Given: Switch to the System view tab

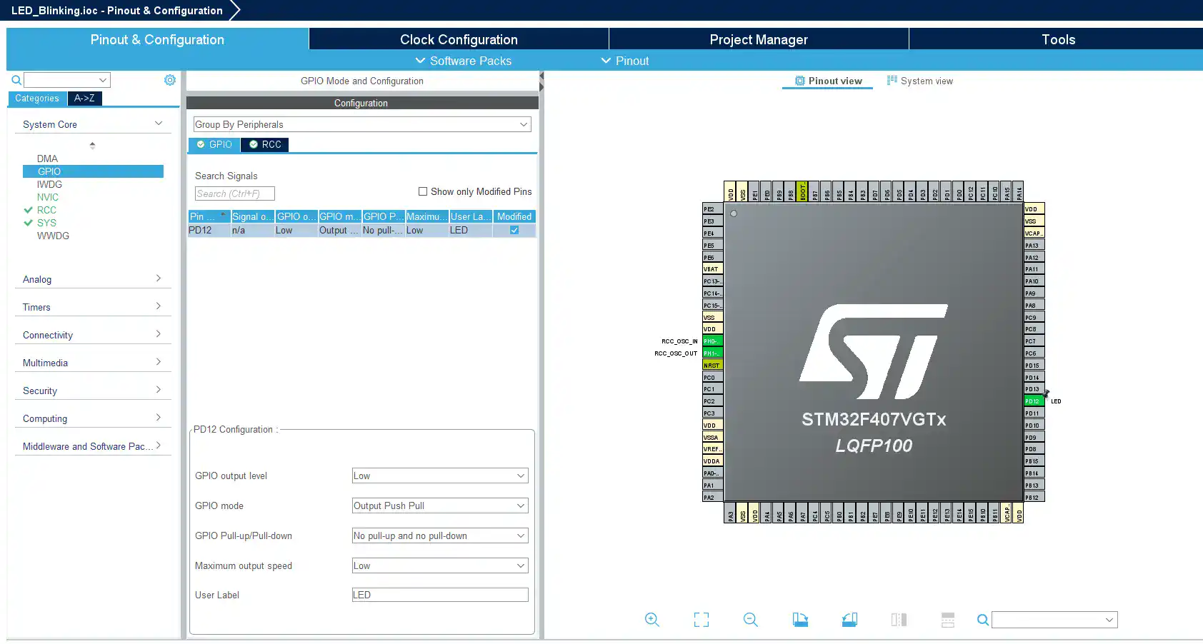Looking at the screenshot, I should 920,81.
